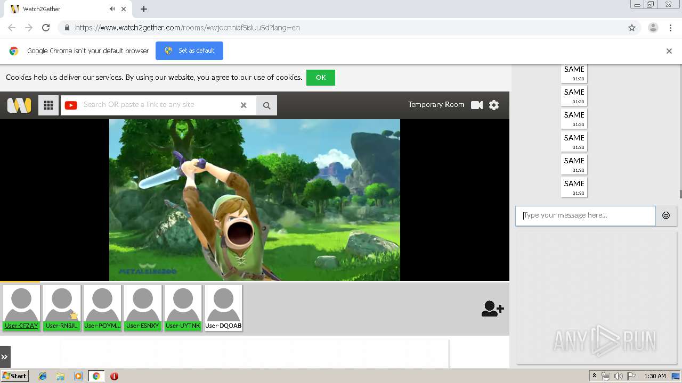682x383 pixels.
Task: Open the Chrome three-dot menu
Action: click(x=671, y=28)
